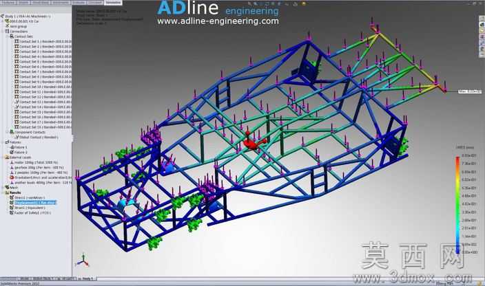Click the External Loads folder icon
Screen dimensions: 485x286
coord(7,157)
